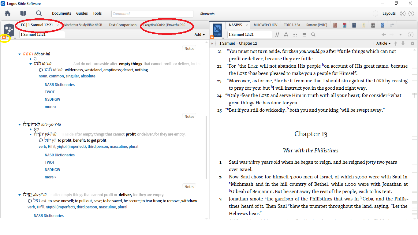Viewport: 418px width, 235px height.
Task: Switch to the Text Comparison tab
Action: pos(122,25)
